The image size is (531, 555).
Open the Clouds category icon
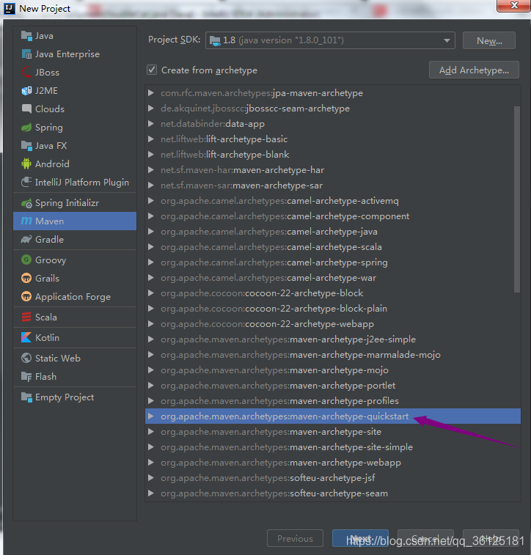point(26,109)
